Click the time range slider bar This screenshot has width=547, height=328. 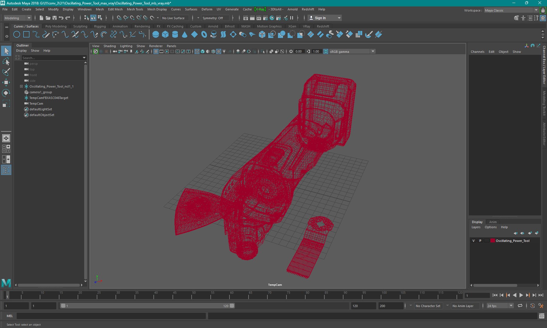click(x=147, y=306)
